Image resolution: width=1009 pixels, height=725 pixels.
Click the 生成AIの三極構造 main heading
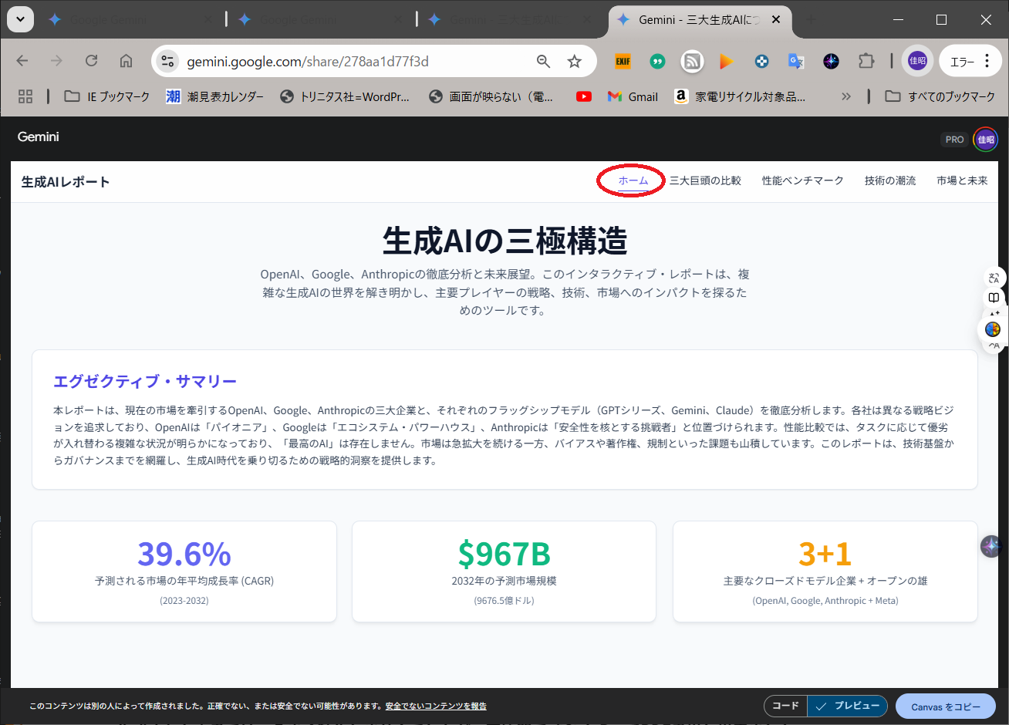(504, 241)
